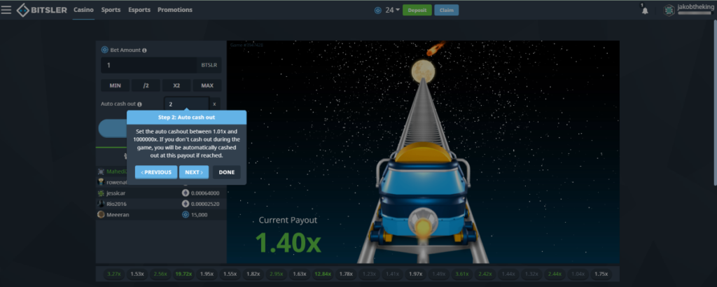717x287 pixels.
Task: Set bet to MAX
Action: pos(207,85)
